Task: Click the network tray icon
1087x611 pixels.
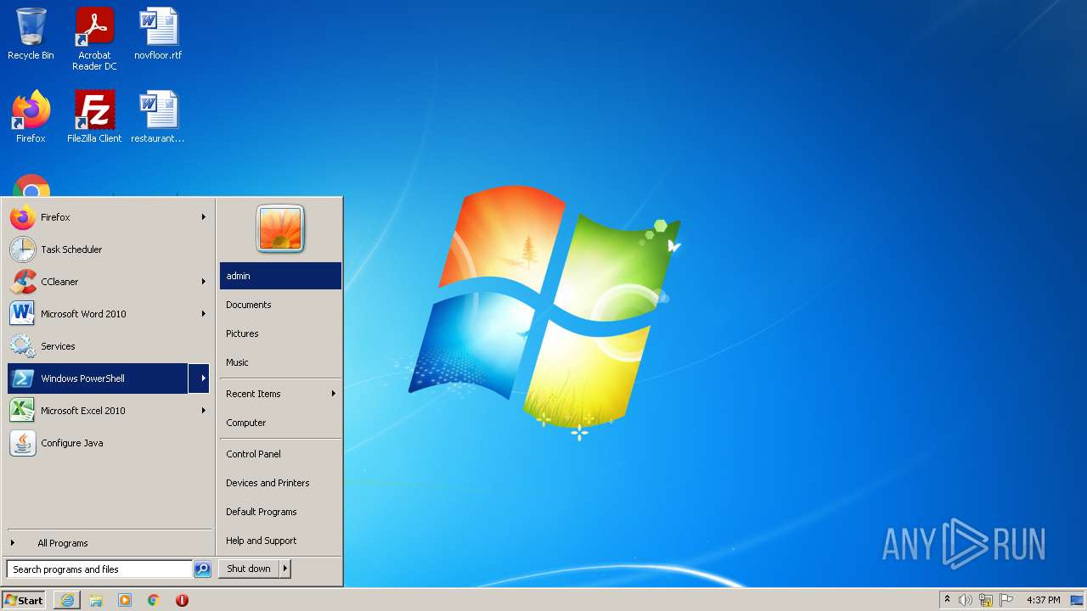Action: tap(986, 600)
